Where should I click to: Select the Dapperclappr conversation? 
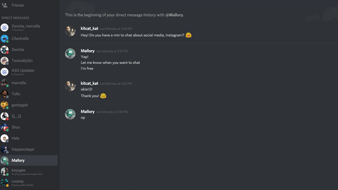tap(29, 149)
